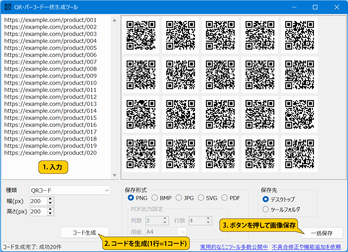Select SVG as the save format
Screen dimensions: 348x252
(201, 198)
